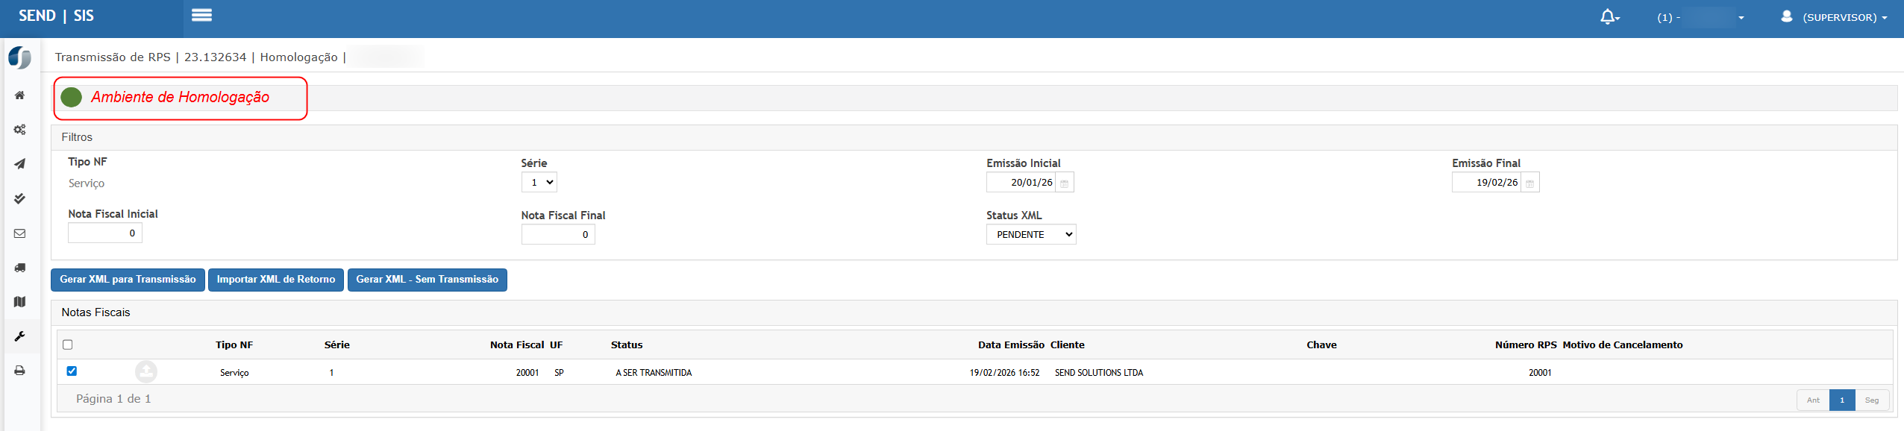The height and width of the screenshot is (431, 1904).
Task: Open the home icon in the sidebar
Action: pos(20,95)
